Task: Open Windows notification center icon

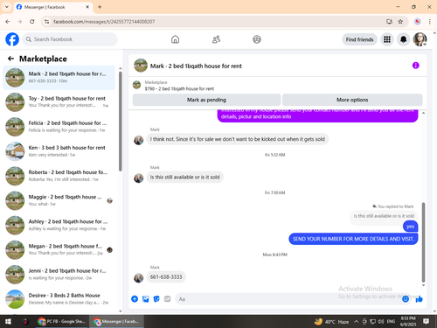Action: pos(426,321)
